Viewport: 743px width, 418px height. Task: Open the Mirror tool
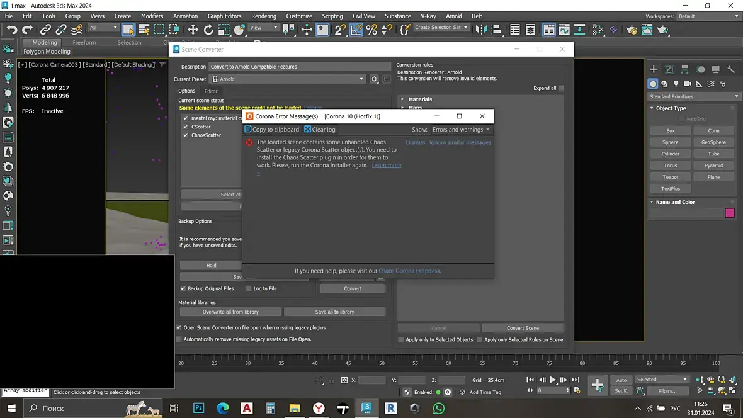(x=481, y=30)
